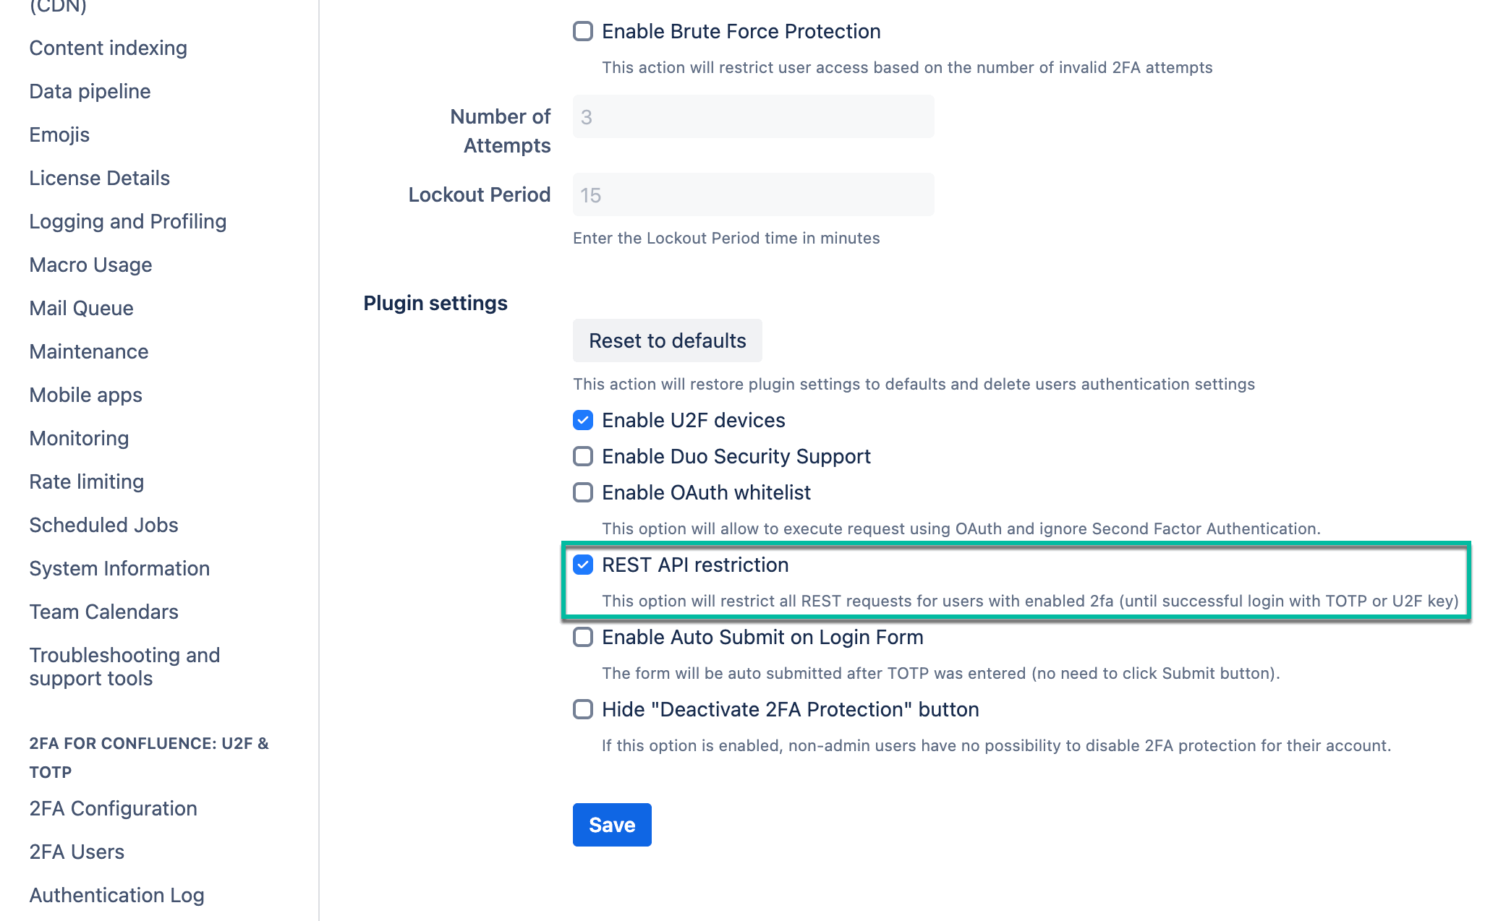Open the System Information page

(119, 568)
